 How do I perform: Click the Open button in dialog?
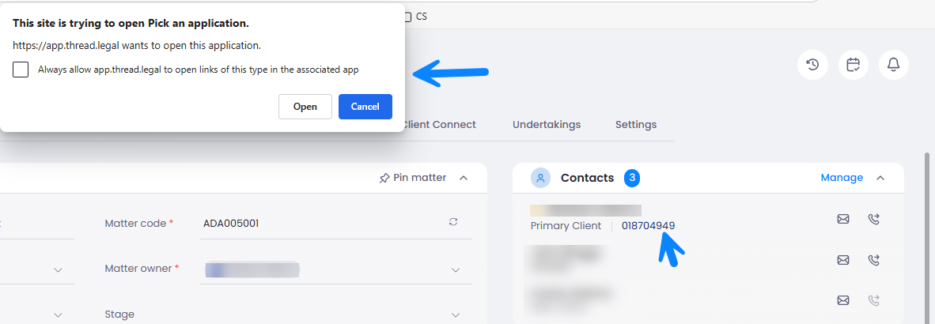pos(305,107)
